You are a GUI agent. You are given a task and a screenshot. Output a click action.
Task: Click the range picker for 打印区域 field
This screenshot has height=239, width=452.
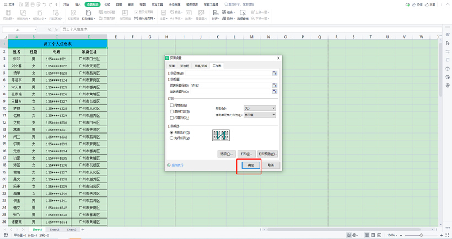(275, 73)
